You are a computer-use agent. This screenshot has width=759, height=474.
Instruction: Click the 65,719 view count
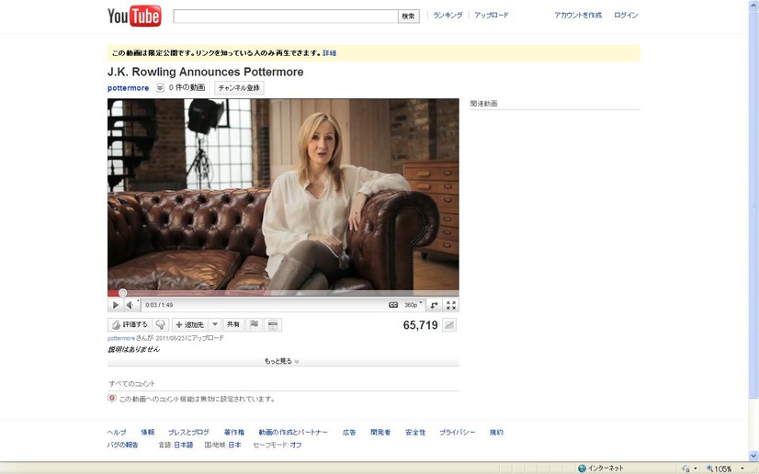420,325
